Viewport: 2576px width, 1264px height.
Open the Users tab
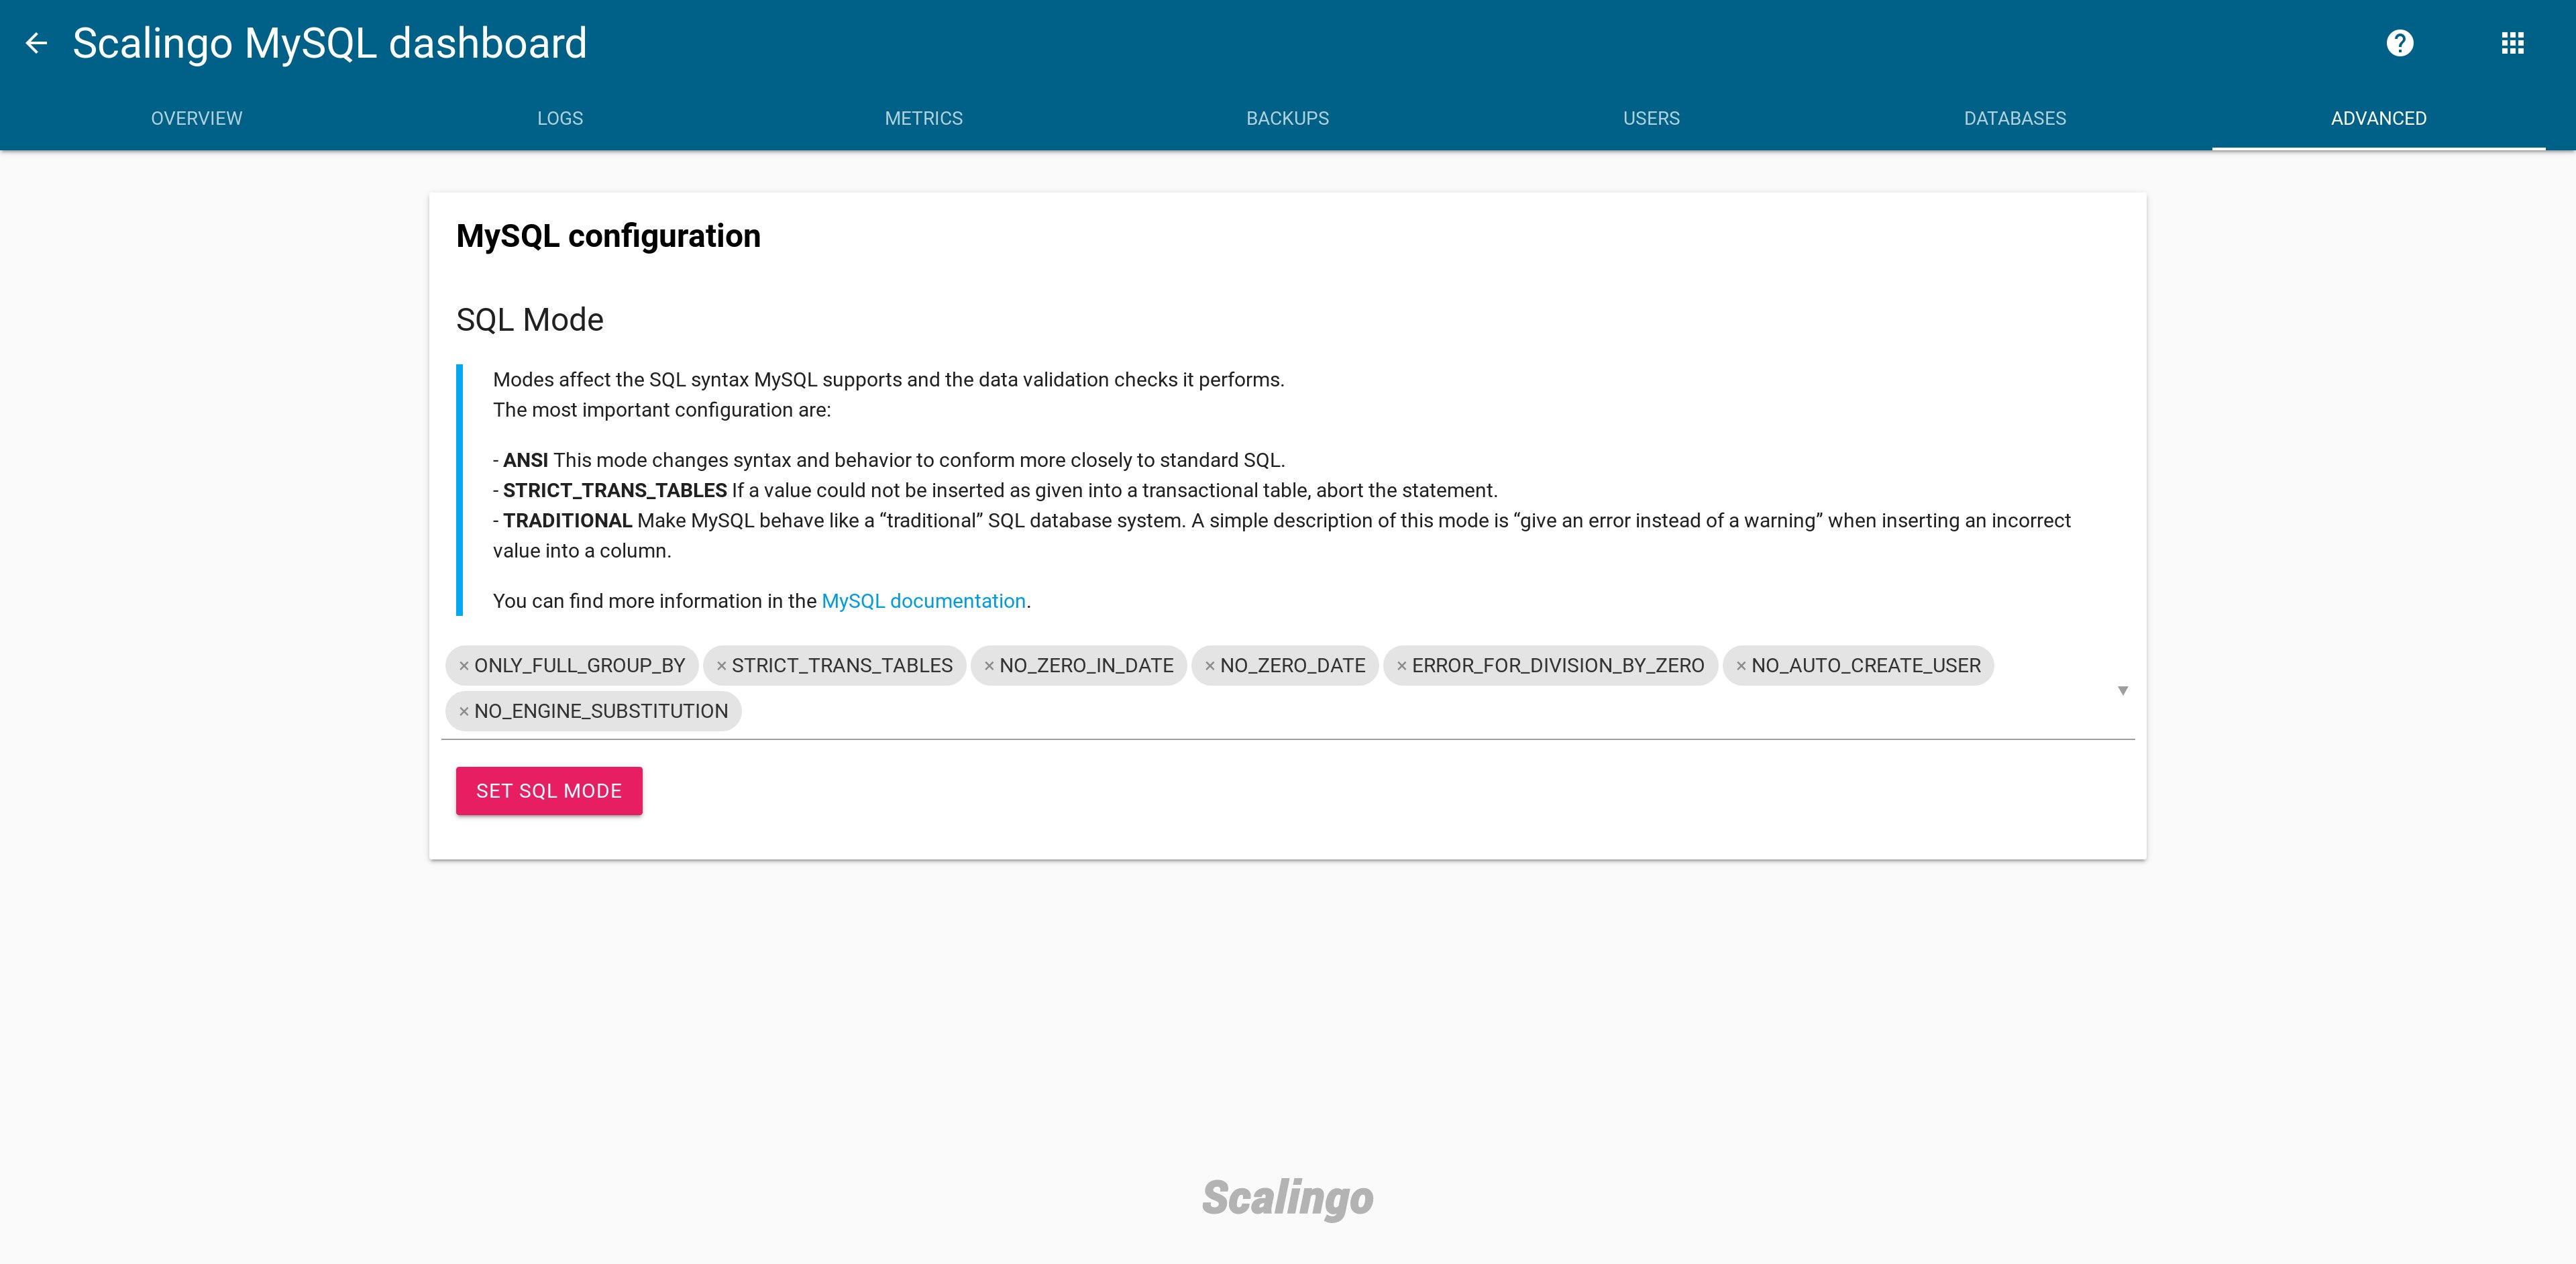1652,118
